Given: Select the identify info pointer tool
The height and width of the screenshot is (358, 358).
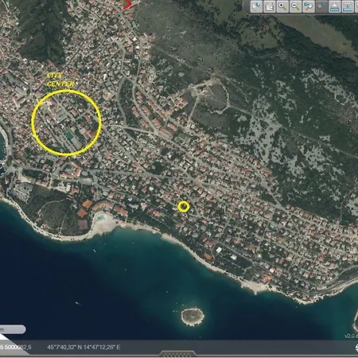Looking at the screenshot, I should coord(256,6).
